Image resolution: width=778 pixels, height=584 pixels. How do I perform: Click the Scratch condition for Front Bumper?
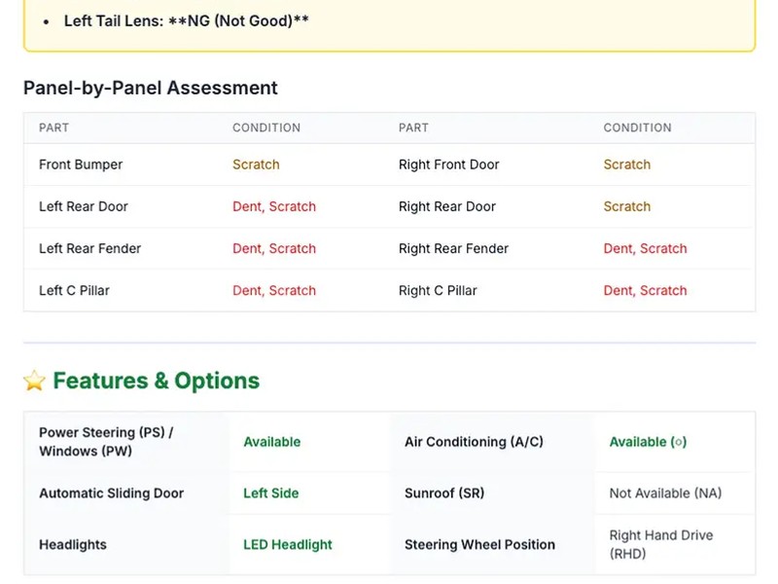(x=256, y=164)
